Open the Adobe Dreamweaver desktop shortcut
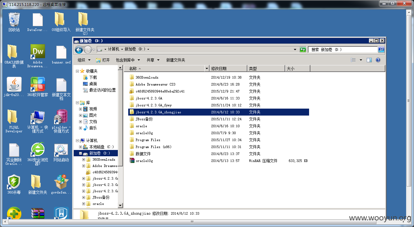This screenshot has height=227, width=414. pyautogui.click(x=37, y=56)
